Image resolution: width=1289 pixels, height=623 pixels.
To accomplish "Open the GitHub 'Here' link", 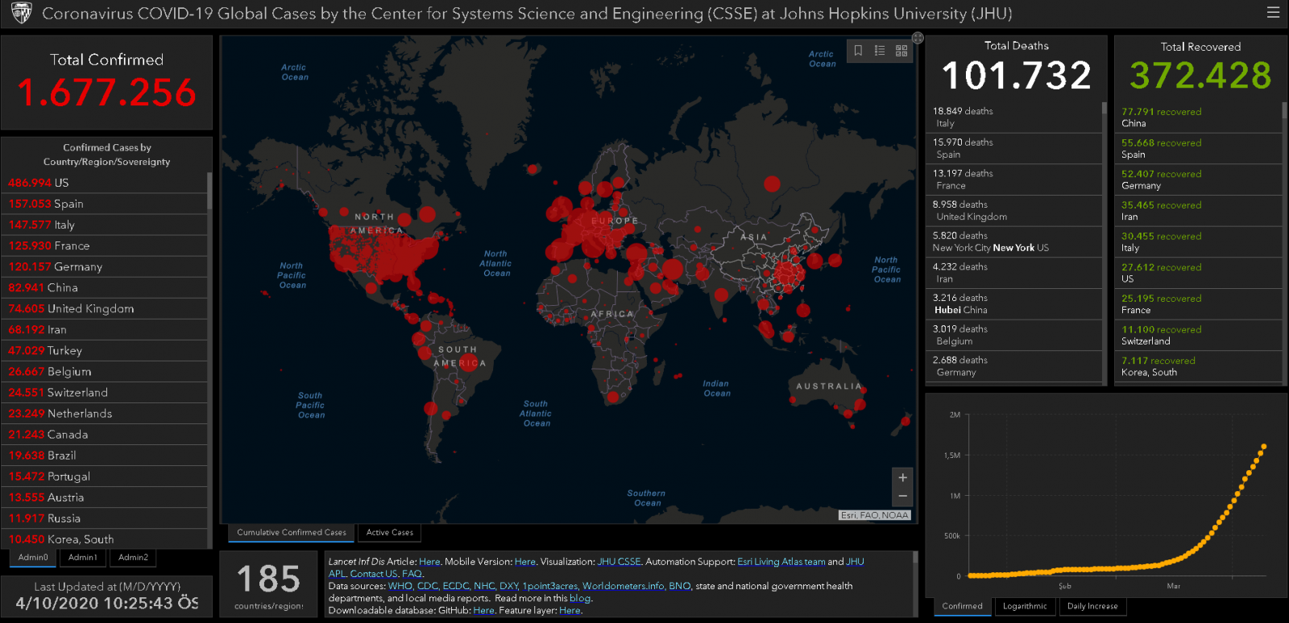I will (483, 610).
